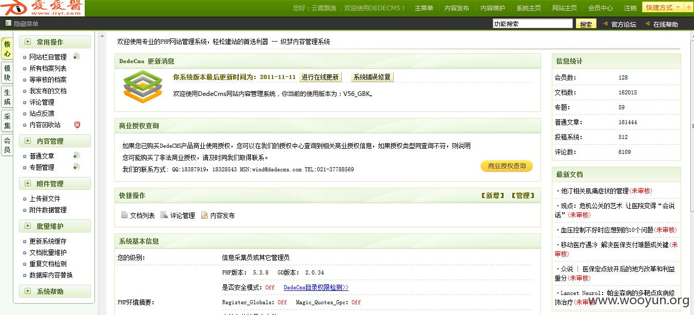
Task: Switch to the 核心 side tab
Action: point(7,49)
